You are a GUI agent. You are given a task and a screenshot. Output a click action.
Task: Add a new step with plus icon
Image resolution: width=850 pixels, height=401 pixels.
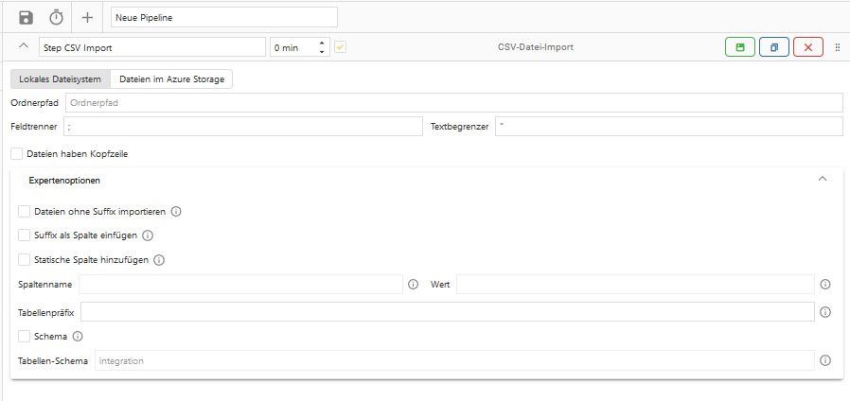pos(87,17)
